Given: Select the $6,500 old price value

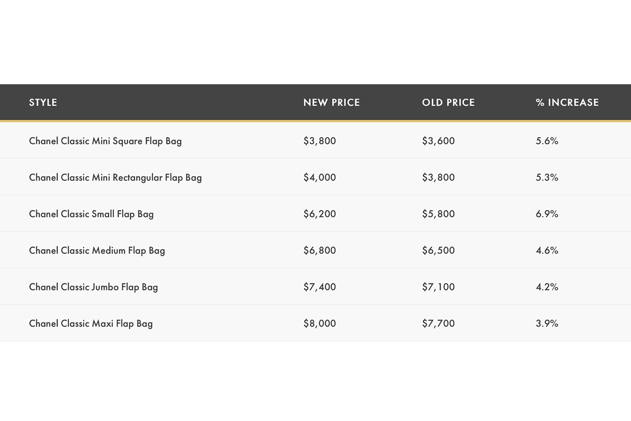Looking at the screenshot, I should click(438, 251).
